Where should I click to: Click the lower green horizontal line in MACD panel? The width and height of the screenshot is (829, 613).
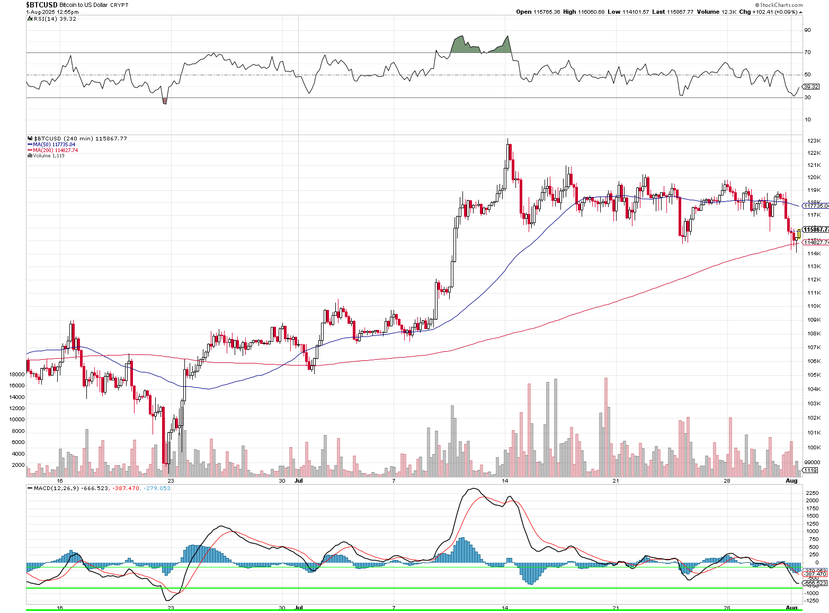coord(413,588)
